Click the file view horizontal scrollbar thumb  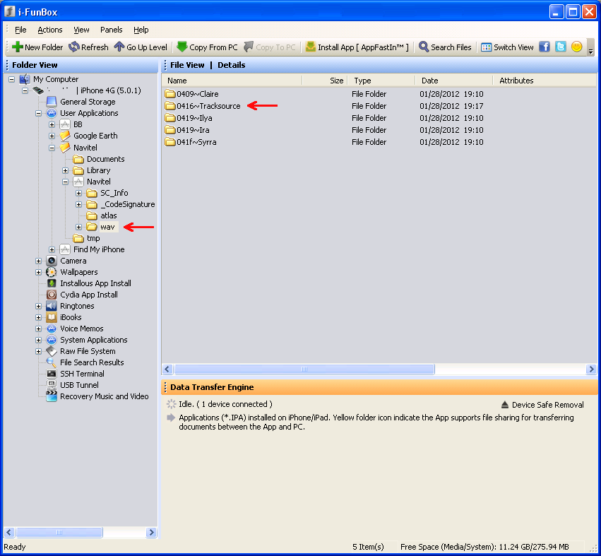[304, 369]
